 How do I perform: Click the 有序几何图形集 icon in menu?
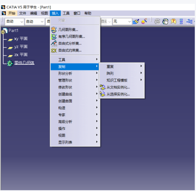coord(54,37)
